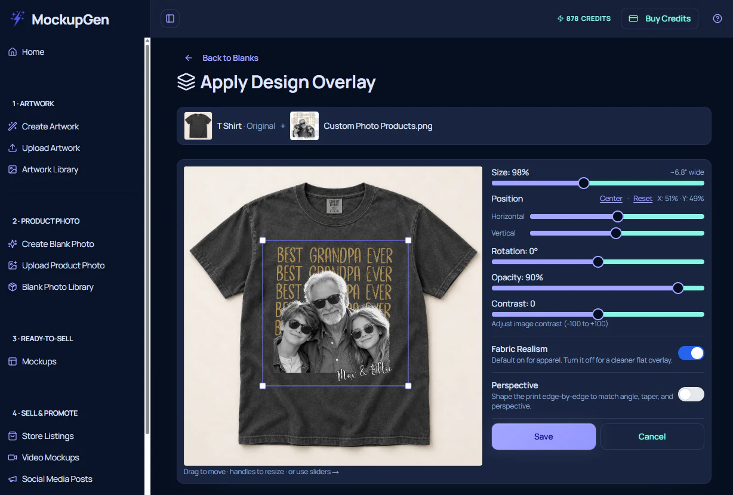This screenshot has width=733, height=495.
Task: Click the Reset position link
Action: click(643, 199)
